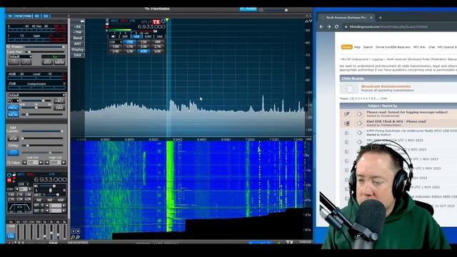This screenshot has width=457, height=257.
Task: Click the zoom out magnifier icon
Action: coord(73,238)
